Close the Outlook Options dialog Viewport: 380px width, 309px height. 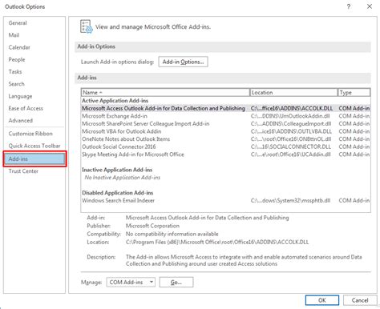click(x=370, y=6)
